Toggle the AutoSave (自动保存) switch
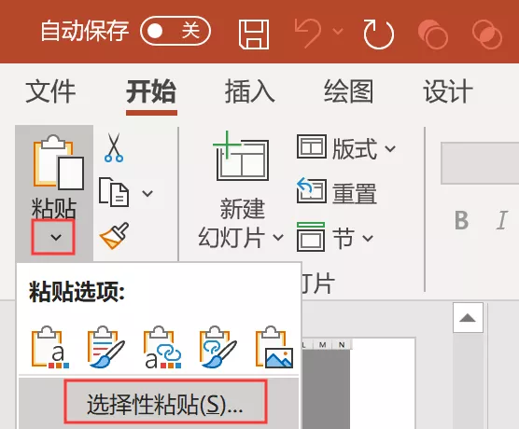519x429 pixels. [x=175, y=31]
